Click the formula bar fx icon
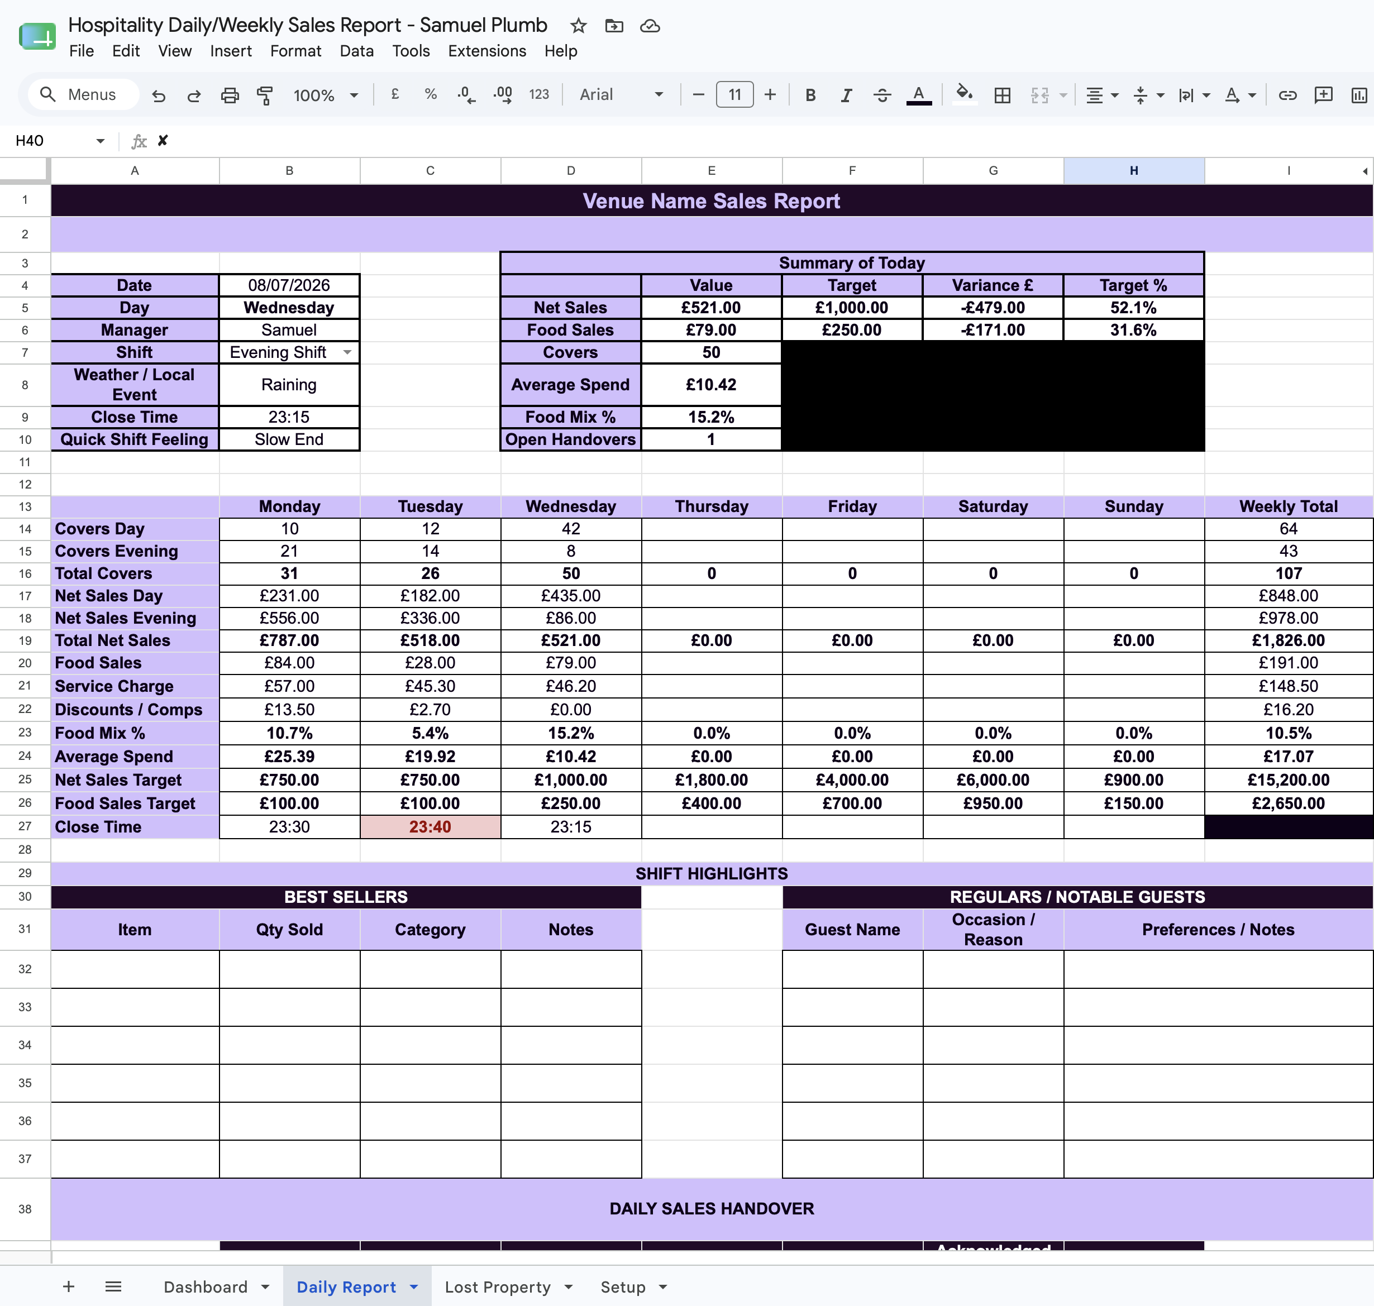The width and height of the screenshot is (1374, 1306). [139, 141]
